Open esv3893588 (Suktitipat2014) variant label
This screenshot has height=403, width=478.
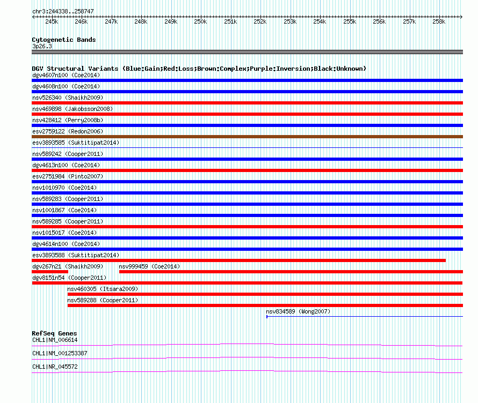click(76, 255)
